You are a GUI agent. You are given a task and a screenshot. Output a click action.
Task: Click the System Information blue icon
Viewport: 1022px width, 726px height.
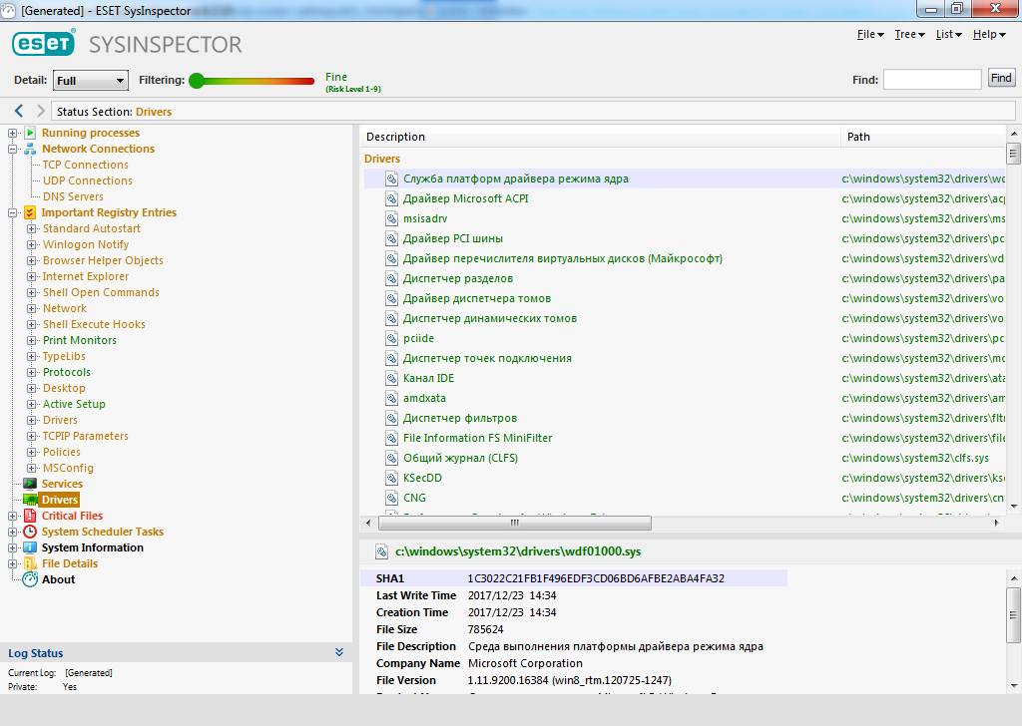coord(30,547)
